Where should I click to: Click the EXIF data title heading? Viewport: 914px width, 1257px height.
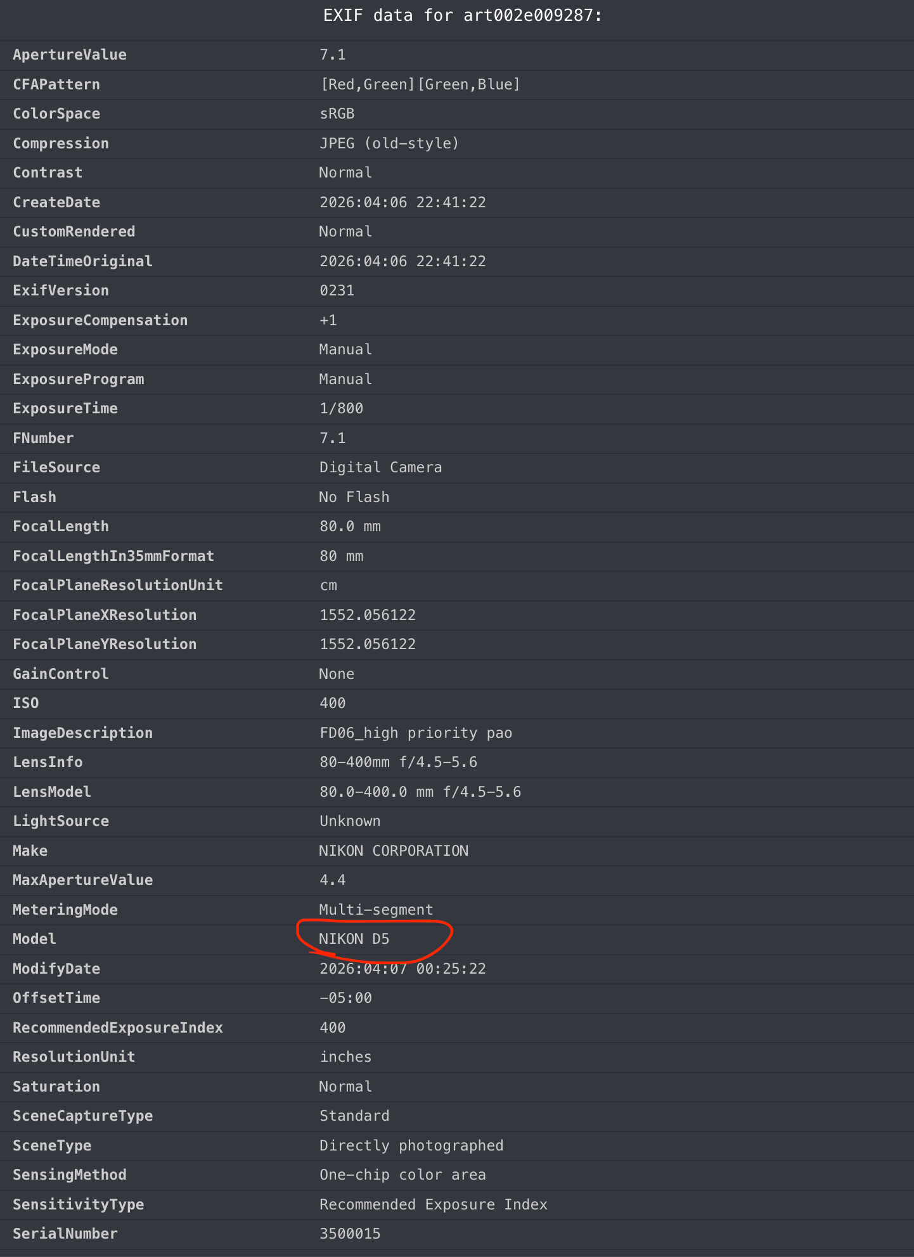point(462,16)
